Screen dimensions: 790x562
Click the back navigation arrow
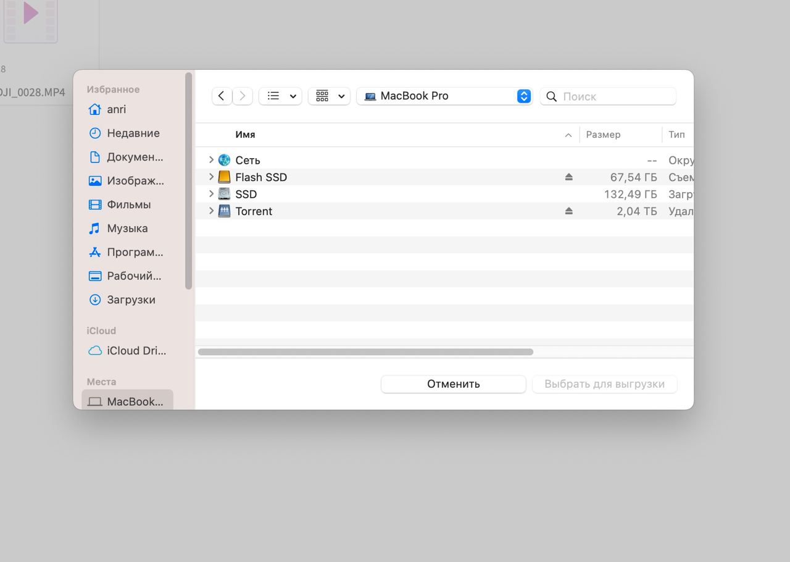[x=222, y=96]
